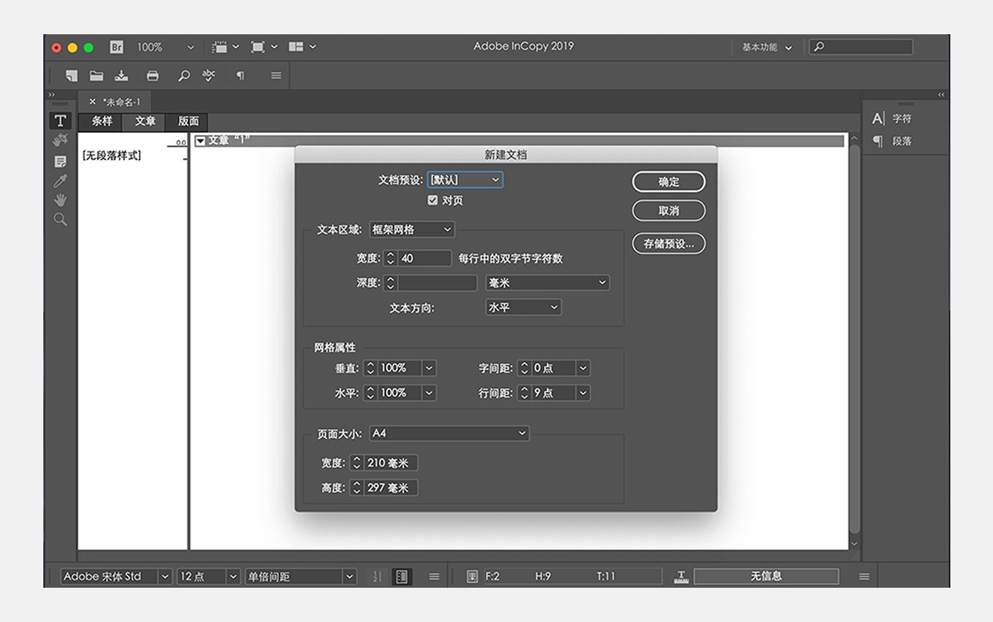This screenshot has width=993, height=622.
Task: Switch to the 版面 tab
Action: [x=188, y=122]
